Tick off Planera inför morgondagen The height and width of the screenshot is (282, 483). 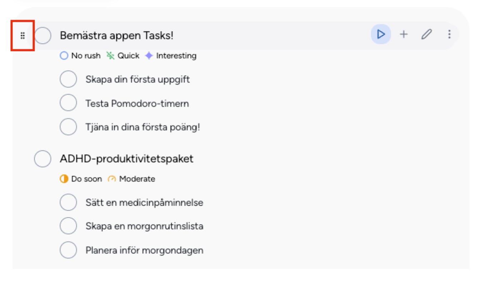coord(68,250)
